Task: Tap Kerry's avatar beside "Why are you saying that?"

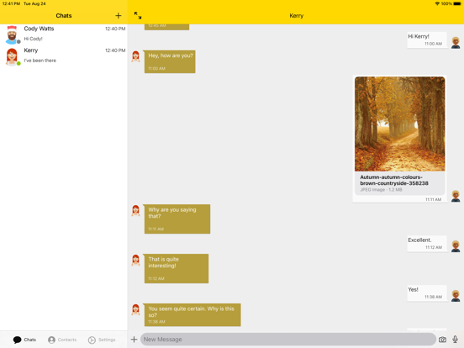Action: point(136,210)
